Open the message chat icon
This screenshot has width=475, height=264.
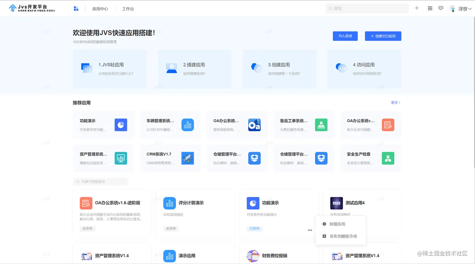pyautogui.click(x=441, y=8)
